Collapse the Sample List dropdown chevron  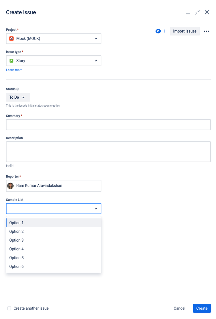96,209
